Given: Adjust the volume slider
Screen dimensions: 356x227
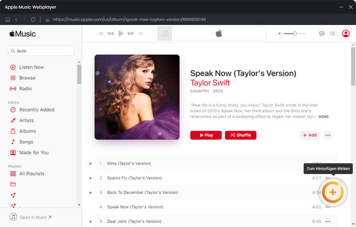Looking at the screenshot, I should pos(295,33).
